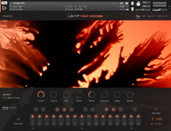Trigger the loop pad 9 with infinity symbol
Screen dimensions: 171x131
pyautogui.click(x=89, y=120)
